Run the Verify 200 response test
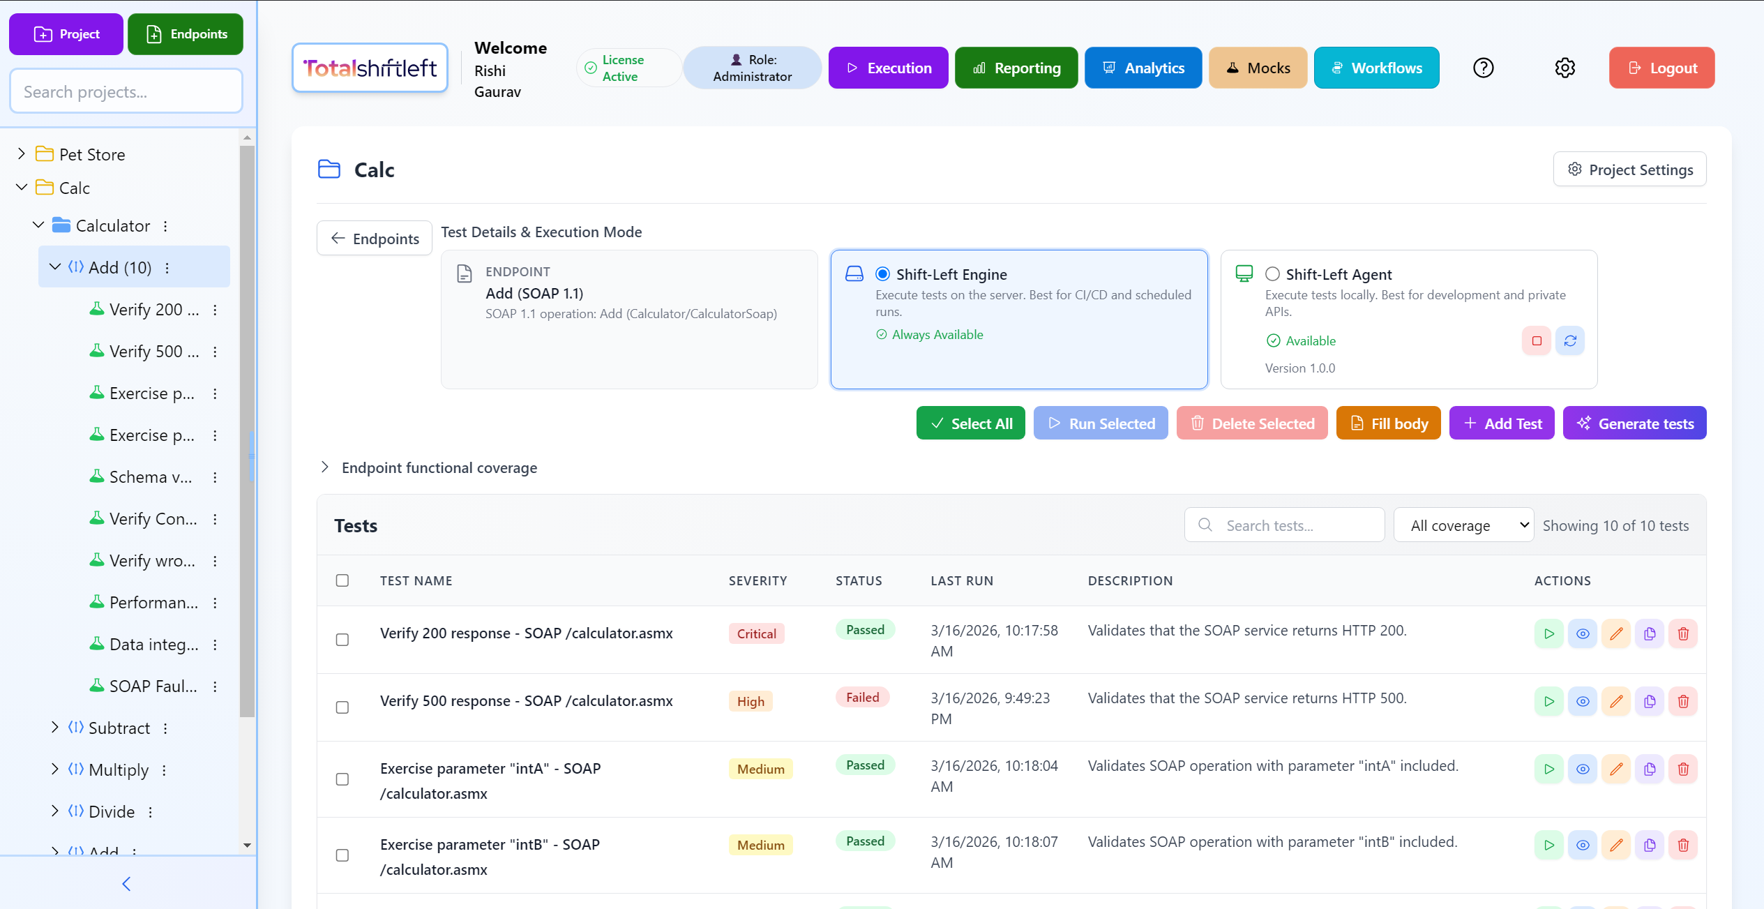The image size is (1764, 909). [x=1548, y=633]
